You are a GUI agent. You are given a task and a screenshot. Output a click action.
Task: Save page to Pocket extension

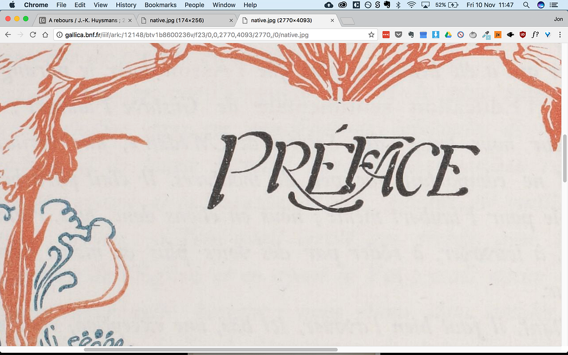(x=398, y=35)
